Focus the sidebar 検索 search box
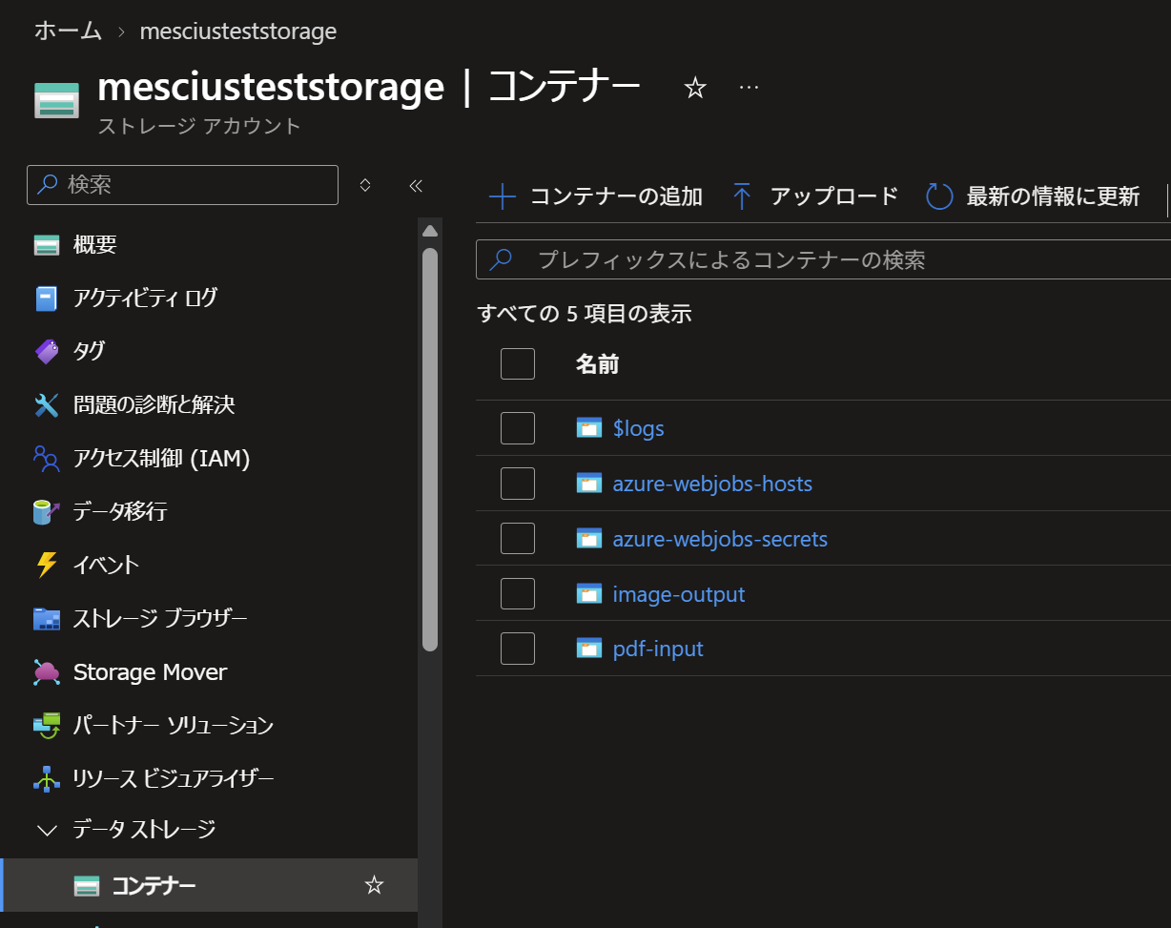This screenshot has width=1171, height=928. tap(182, 185)
